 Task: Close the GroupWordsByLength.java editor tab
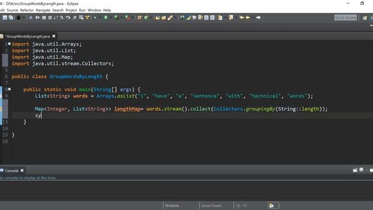click(54, 36)
